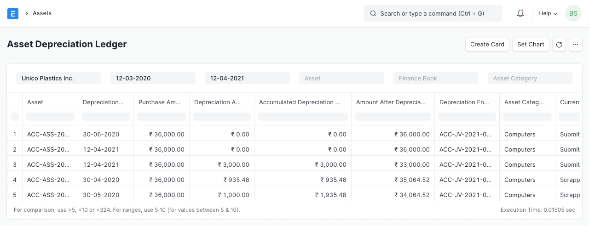
Task: Expand the Help dropdown
Action: pyautogui.click(x=548, y=14)
